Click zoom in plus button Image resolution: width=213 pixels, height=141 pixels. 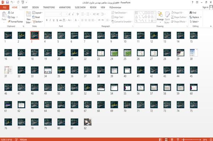pyautogui.click(x=200, y=140)
